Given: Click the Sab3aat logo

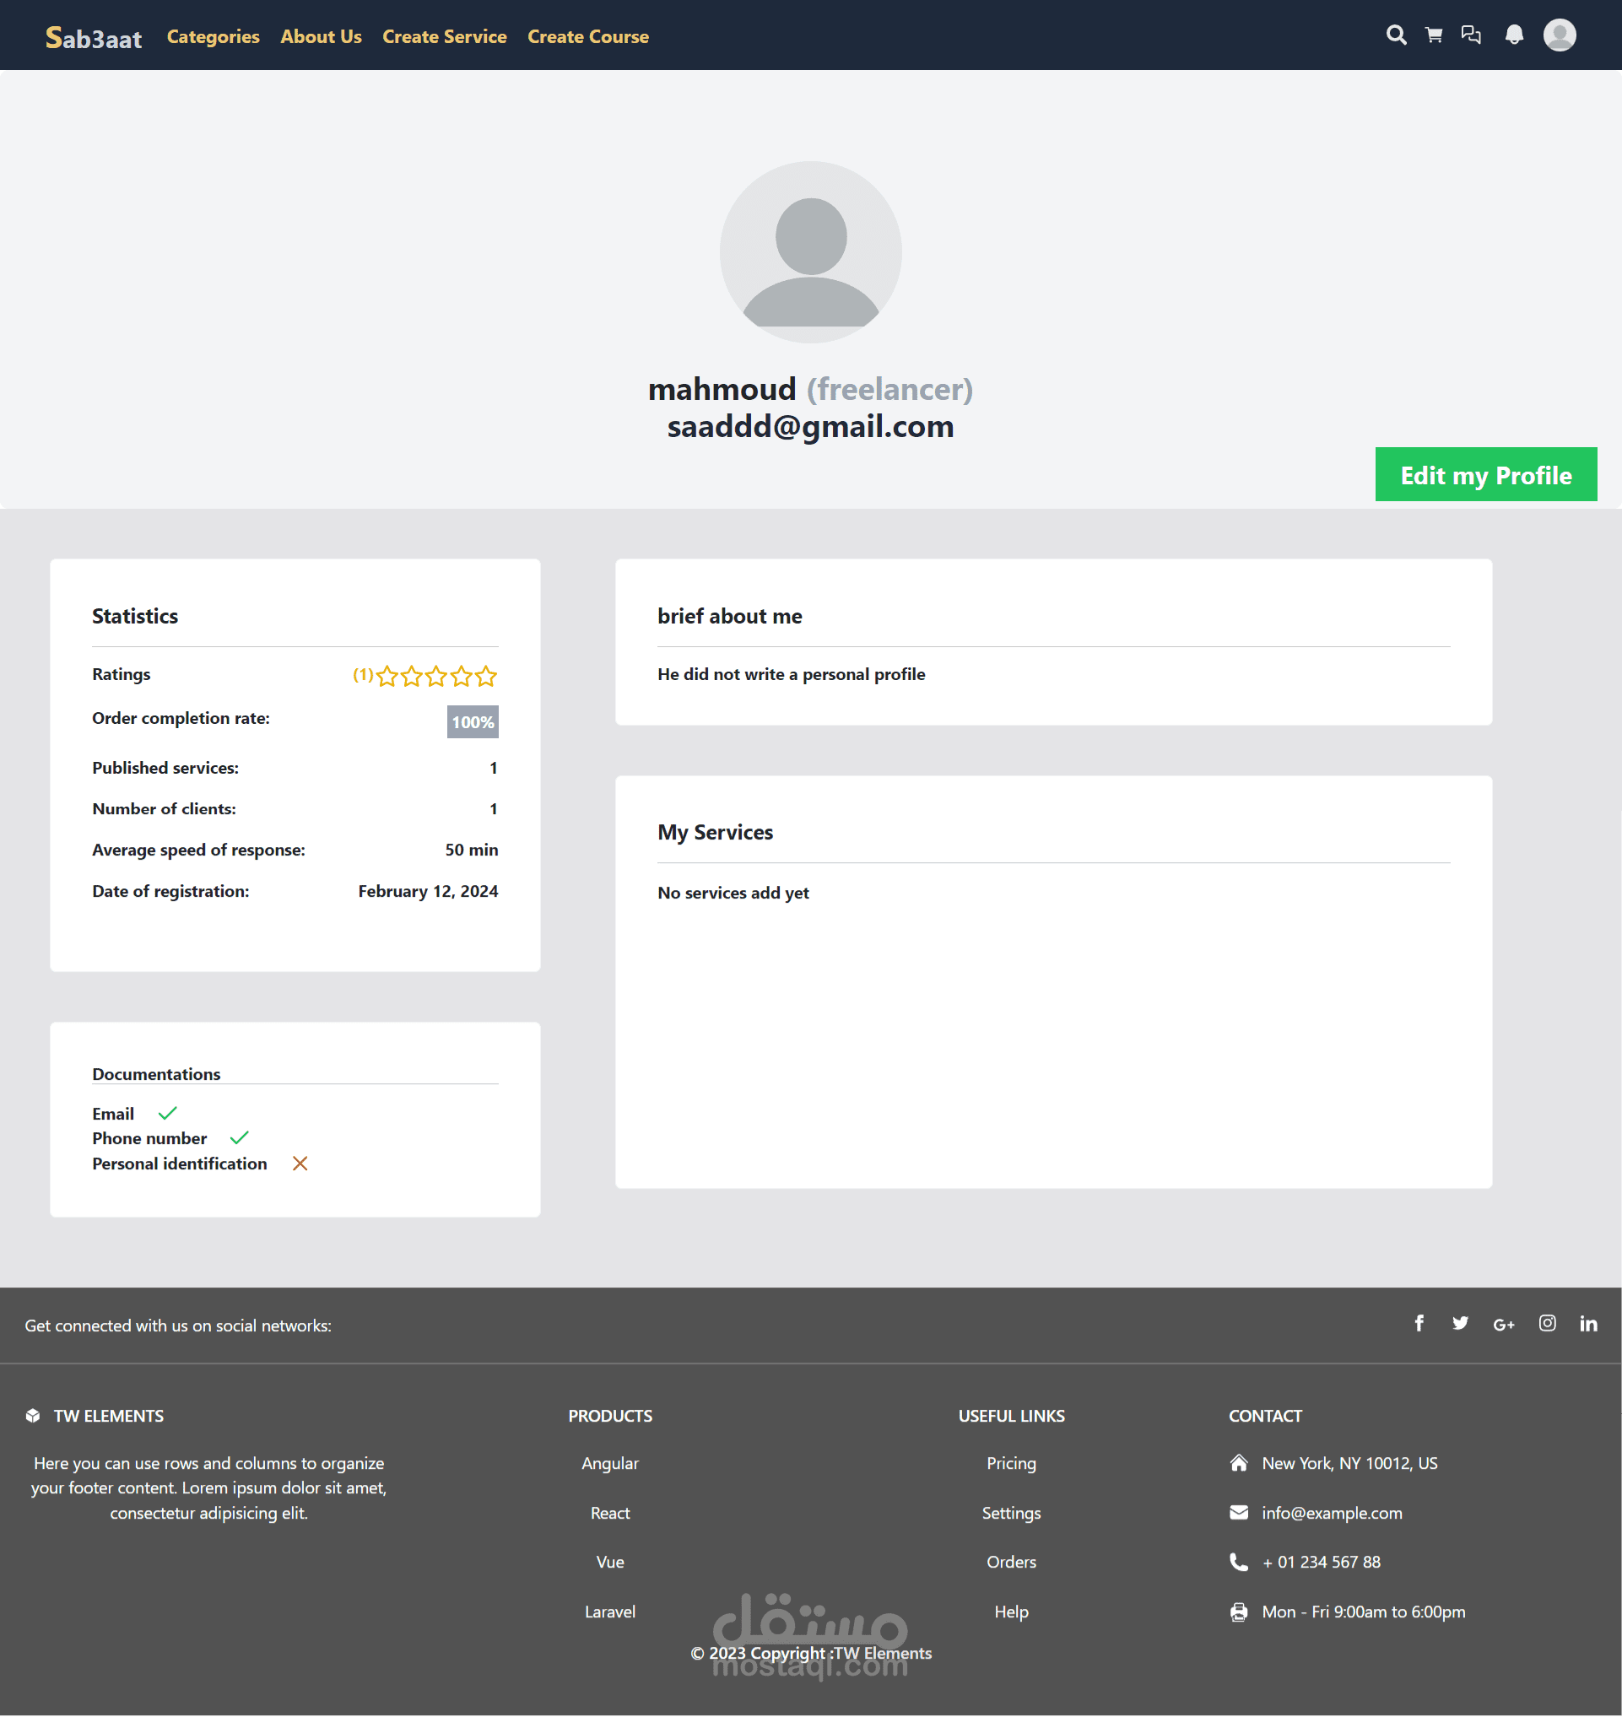Looking at the screenshot, I should tap(94, 37).
